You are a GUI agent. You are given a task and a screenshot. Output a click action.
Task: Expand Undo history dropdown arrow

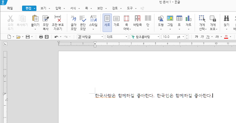tap(61, 37)
